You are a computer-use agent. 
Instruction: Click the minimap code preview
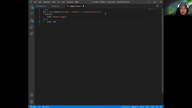(152, 9)
